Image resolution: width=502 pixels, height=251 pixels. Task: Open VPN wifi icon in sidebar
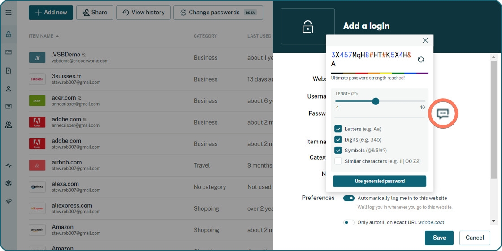pyautogui.click(x=9, y=201)
